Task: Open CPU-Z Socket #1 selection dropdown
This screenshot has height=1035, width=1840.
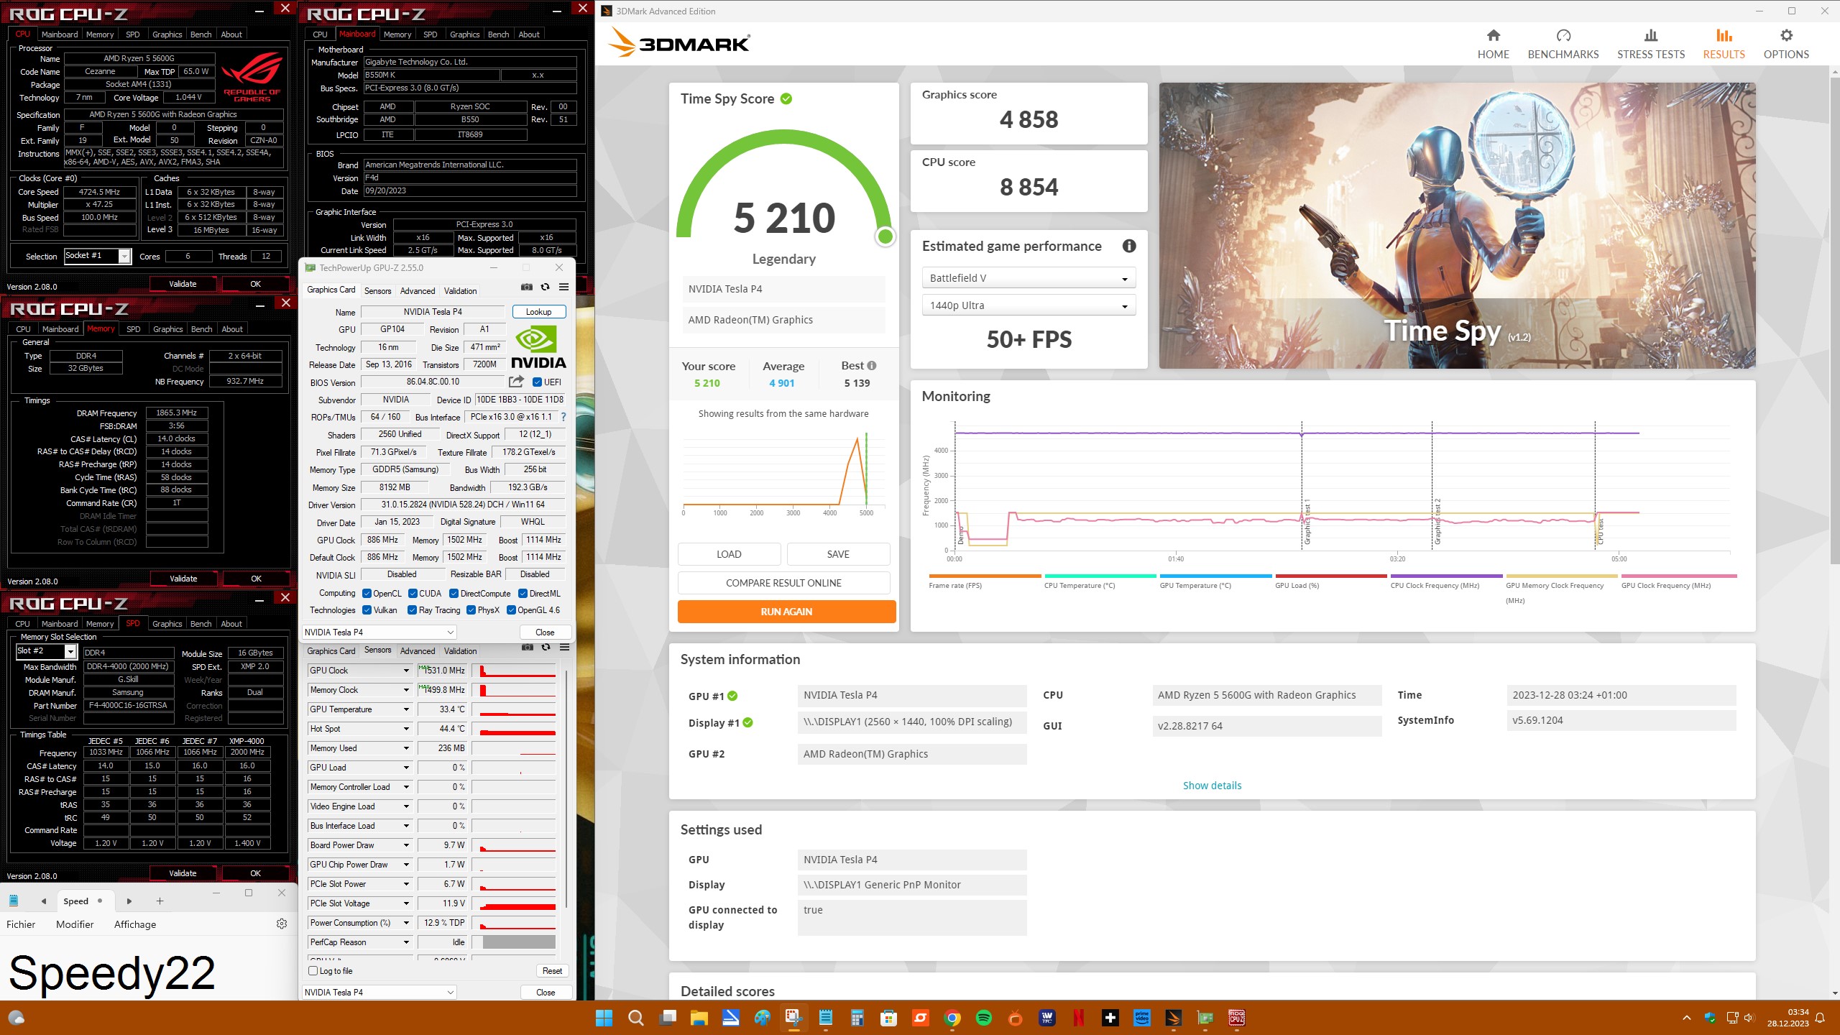Action: click(97, 256)
